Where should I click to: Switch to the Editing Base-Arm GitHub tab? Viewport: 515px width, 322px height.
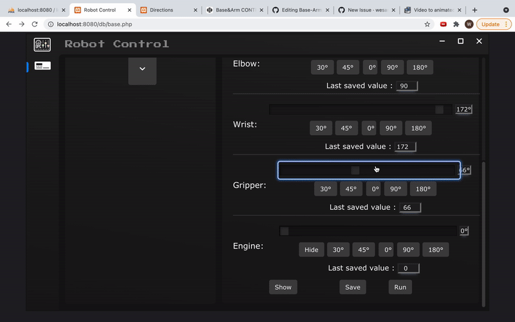click(x=301, y=10)
